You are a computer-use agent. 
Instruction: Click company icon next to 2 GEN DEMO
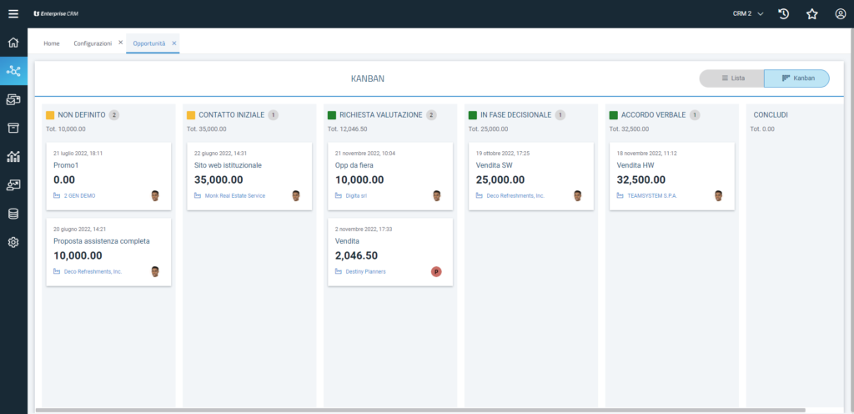click(57, 195)
